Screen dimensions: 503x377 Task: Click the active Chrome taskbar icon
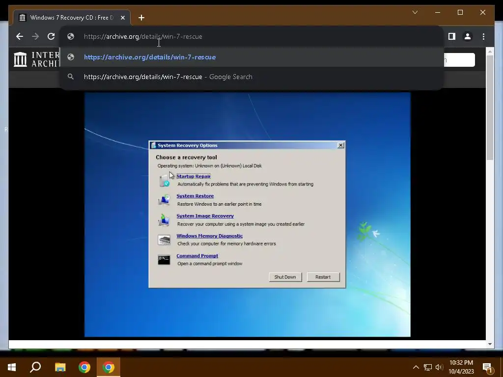109,367
